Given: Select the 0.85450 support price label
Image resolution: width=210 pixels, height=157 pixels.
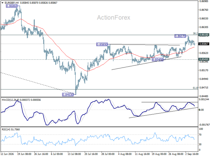Looking at the screenshot, I should [x=157, y=60].
